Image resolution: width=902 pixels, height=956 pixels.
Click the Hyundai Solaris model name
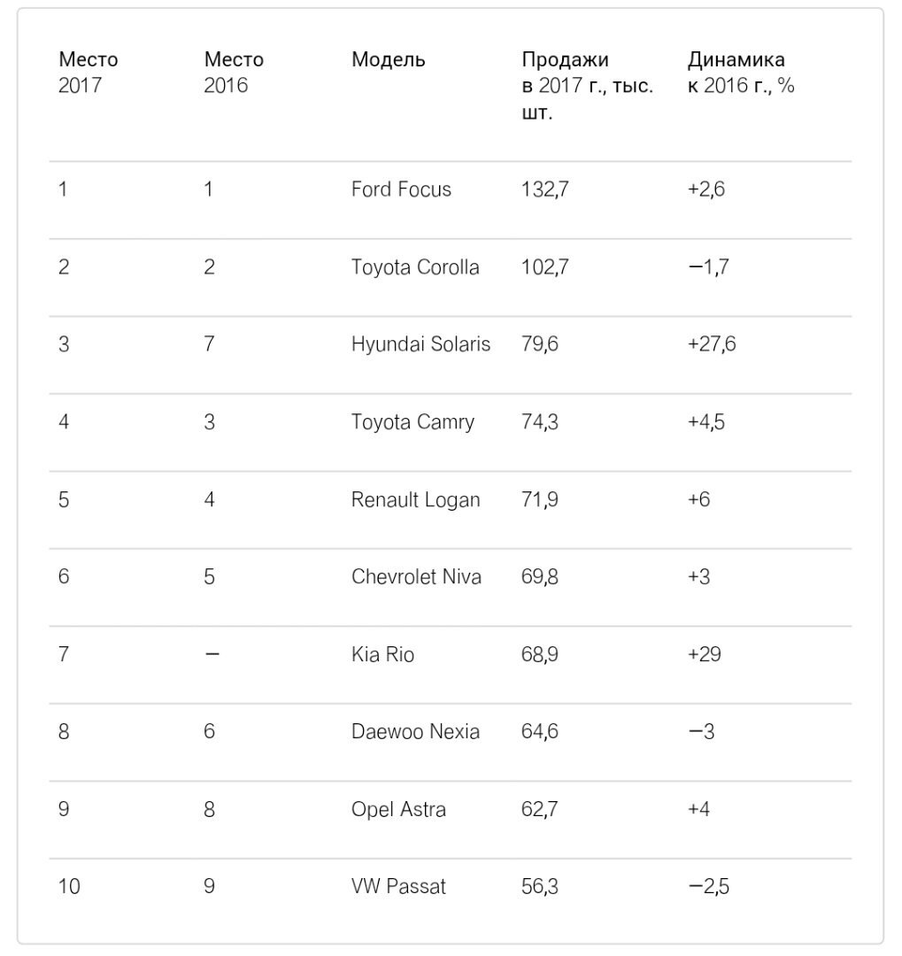click(420, 344)
